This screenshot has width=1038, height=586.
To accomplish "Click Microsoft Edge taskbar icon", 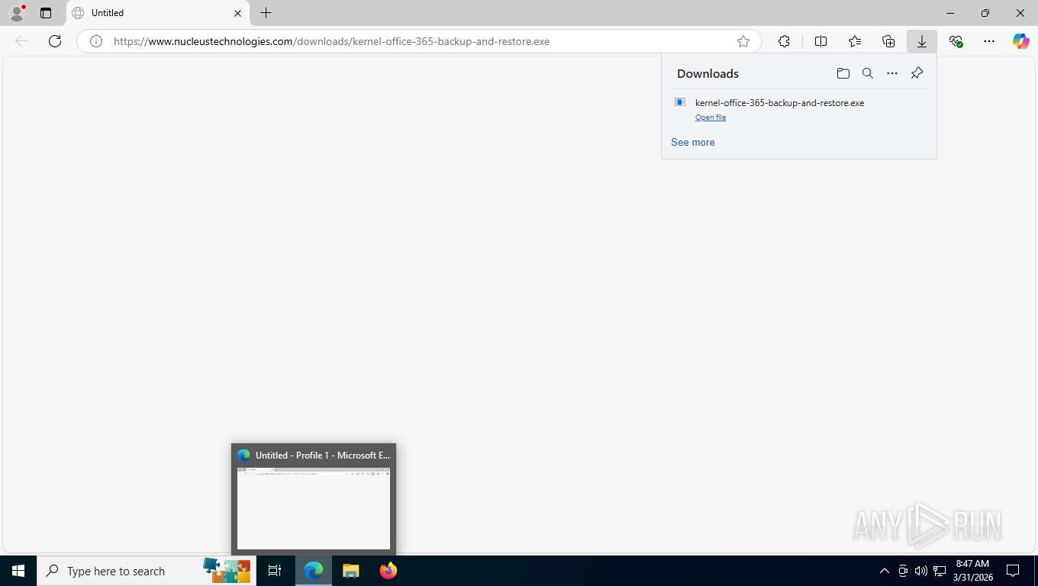I will click(x=314, y=571).
